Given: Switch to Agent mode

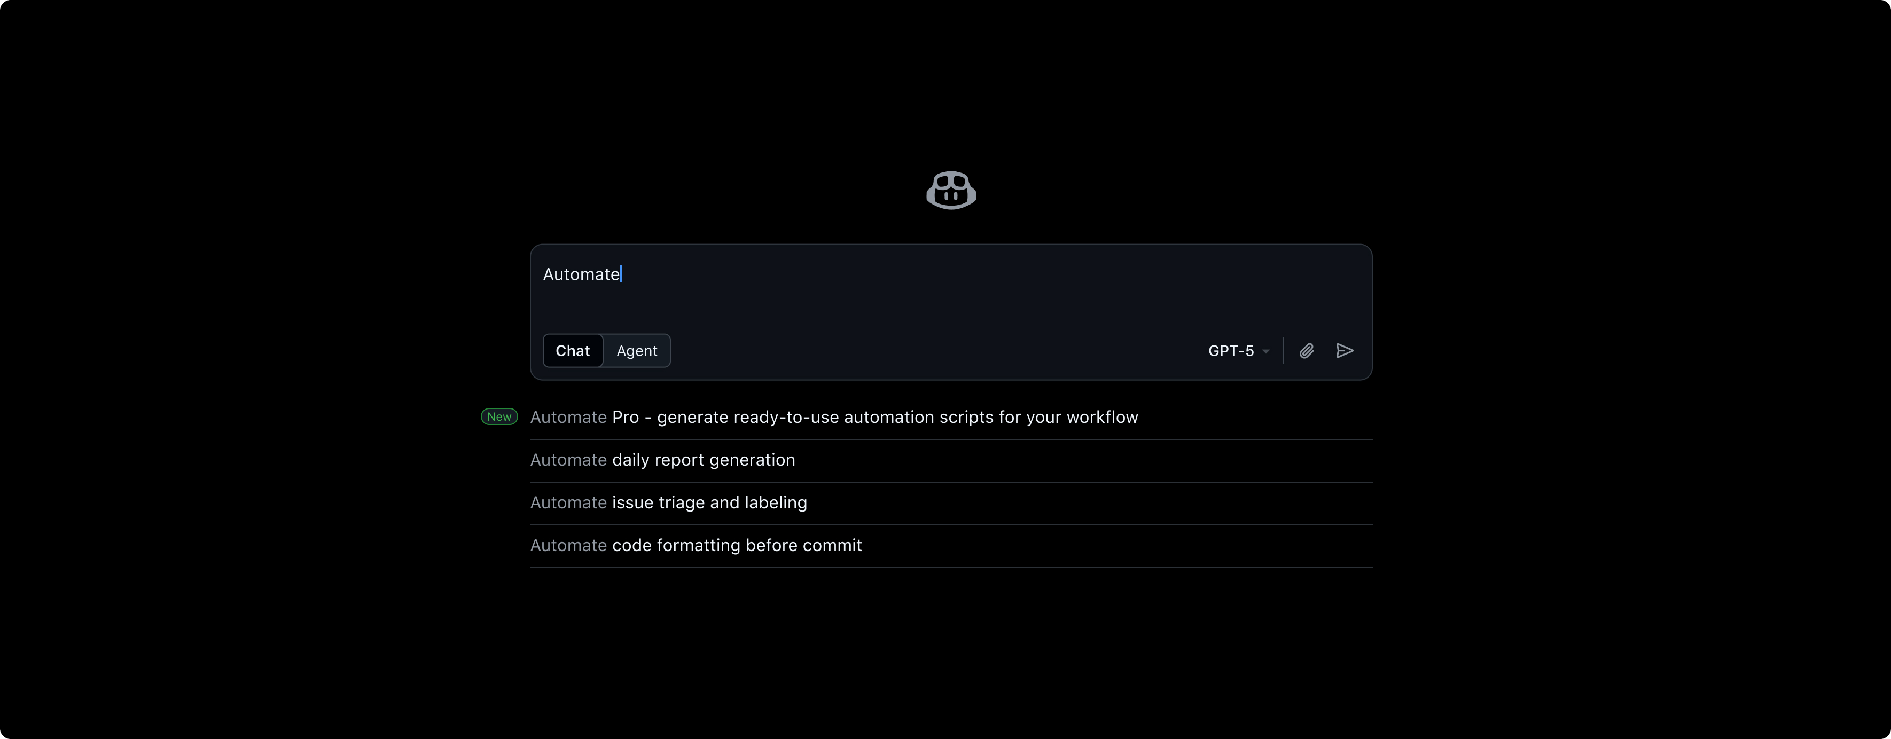Looking at the screenshot, I should point(636,351).
